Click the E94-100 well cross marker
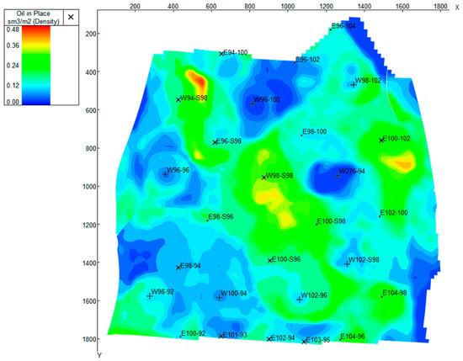Viewport: 463px width, 361px height. click(221, 54)
